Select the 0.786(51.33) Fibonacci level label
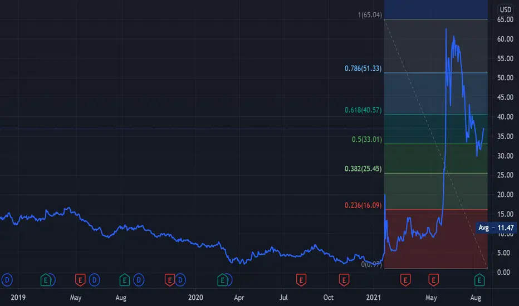This screenshot has width=519, height=306. 363,68
